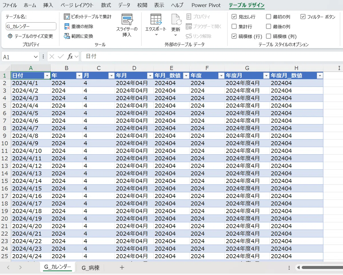Screen dimensions: 343x275
Task: Click cell containing 2024/4/10
Action: [x=31, y=151]
